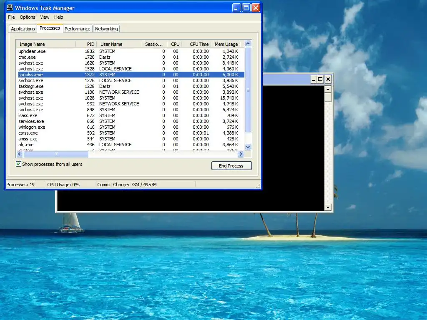Open the Options menu

pyautogui.click(x=27, y=17)
